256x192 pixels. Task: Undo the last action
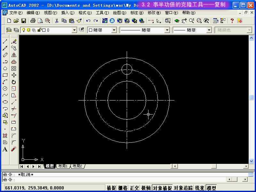tap(88, 21)
